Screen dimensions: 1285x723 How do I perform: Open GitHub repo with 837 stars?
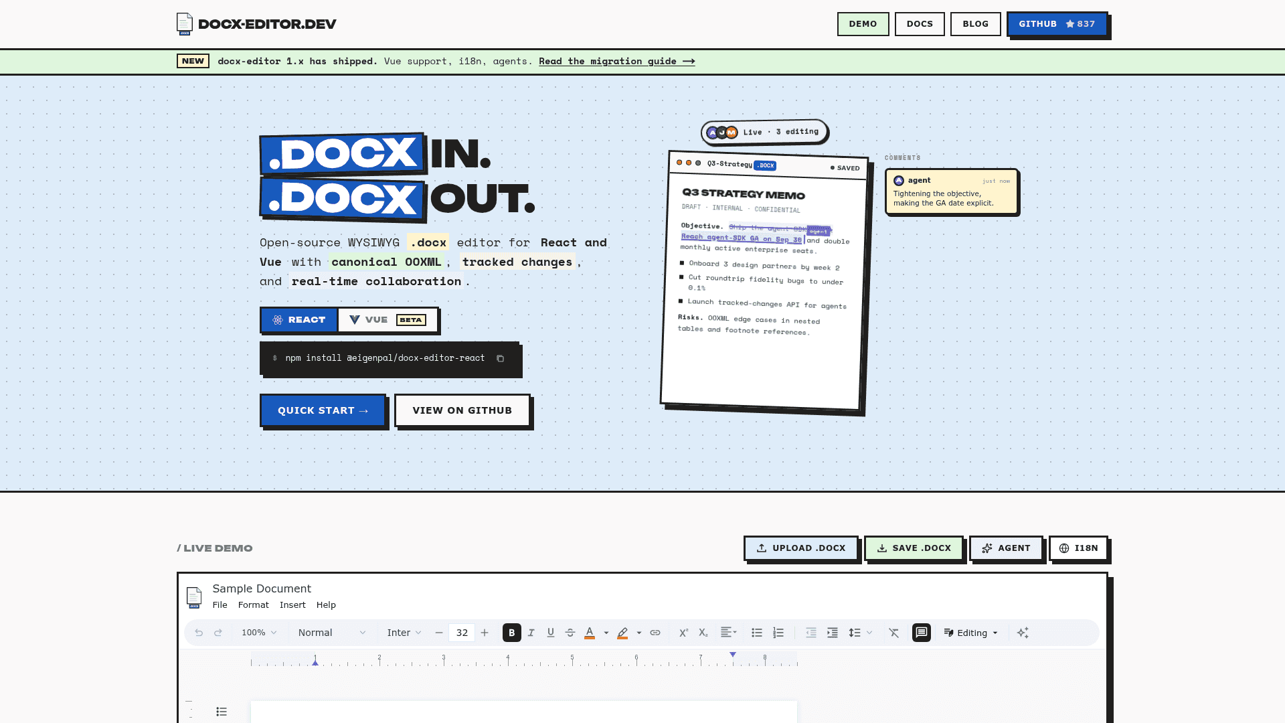[1057, 24]
